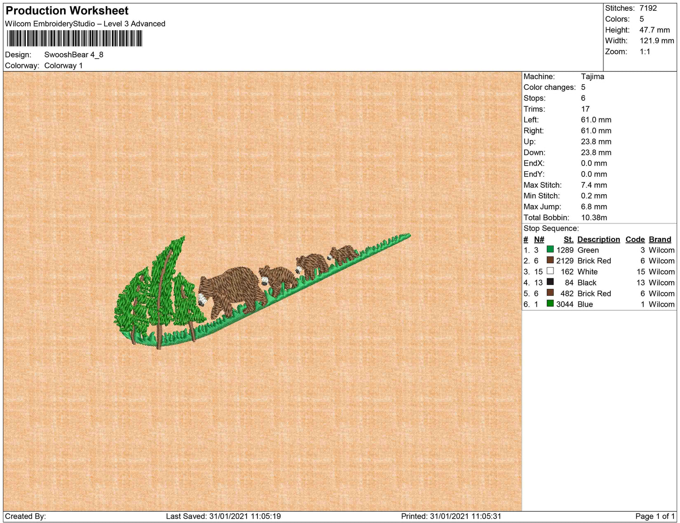Screen dimensions: 680x523
Task: Select the design name "SwooshBear 4_8"
Action: click(74, 55)
